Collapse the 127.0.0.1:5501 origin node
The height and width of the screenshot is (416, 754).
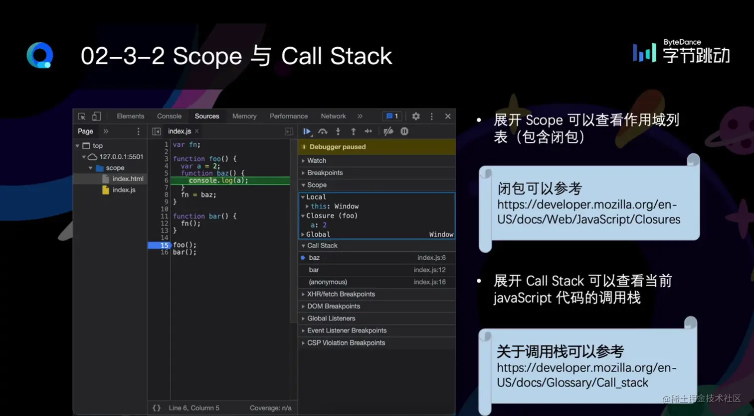[x=84, y=157]
